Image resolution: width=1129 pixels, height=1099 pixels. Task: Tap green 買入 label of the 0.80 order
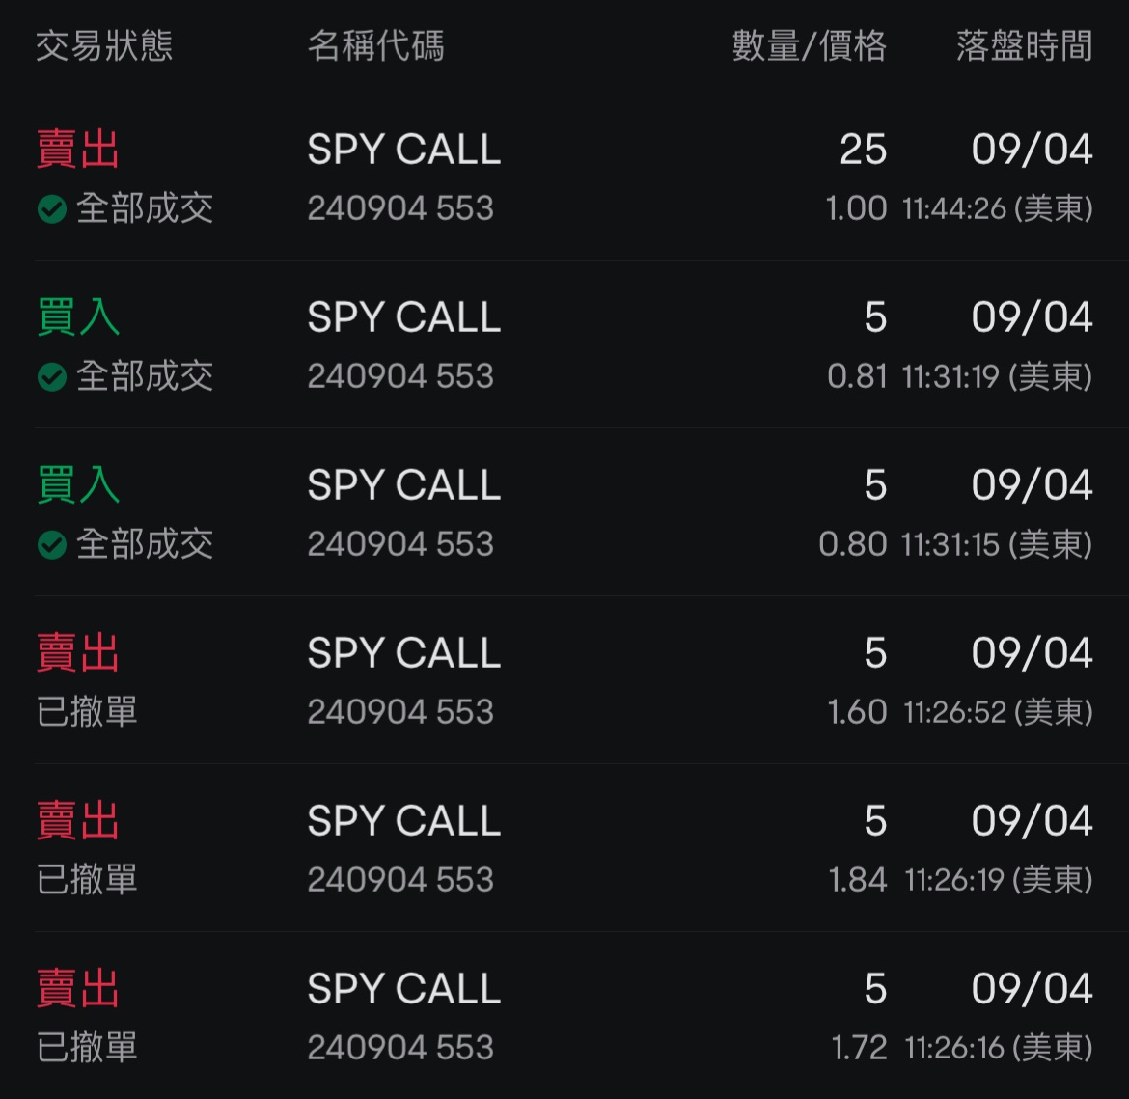(78, 485)
